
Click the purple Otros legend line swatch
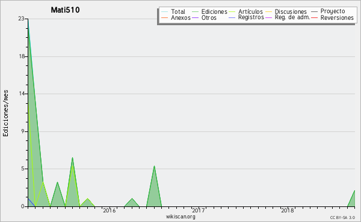click(195, 17)
